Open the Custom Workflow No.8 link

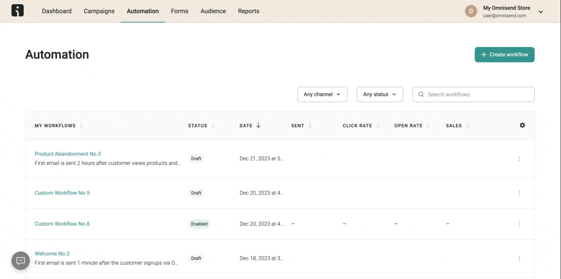(62, 224)
